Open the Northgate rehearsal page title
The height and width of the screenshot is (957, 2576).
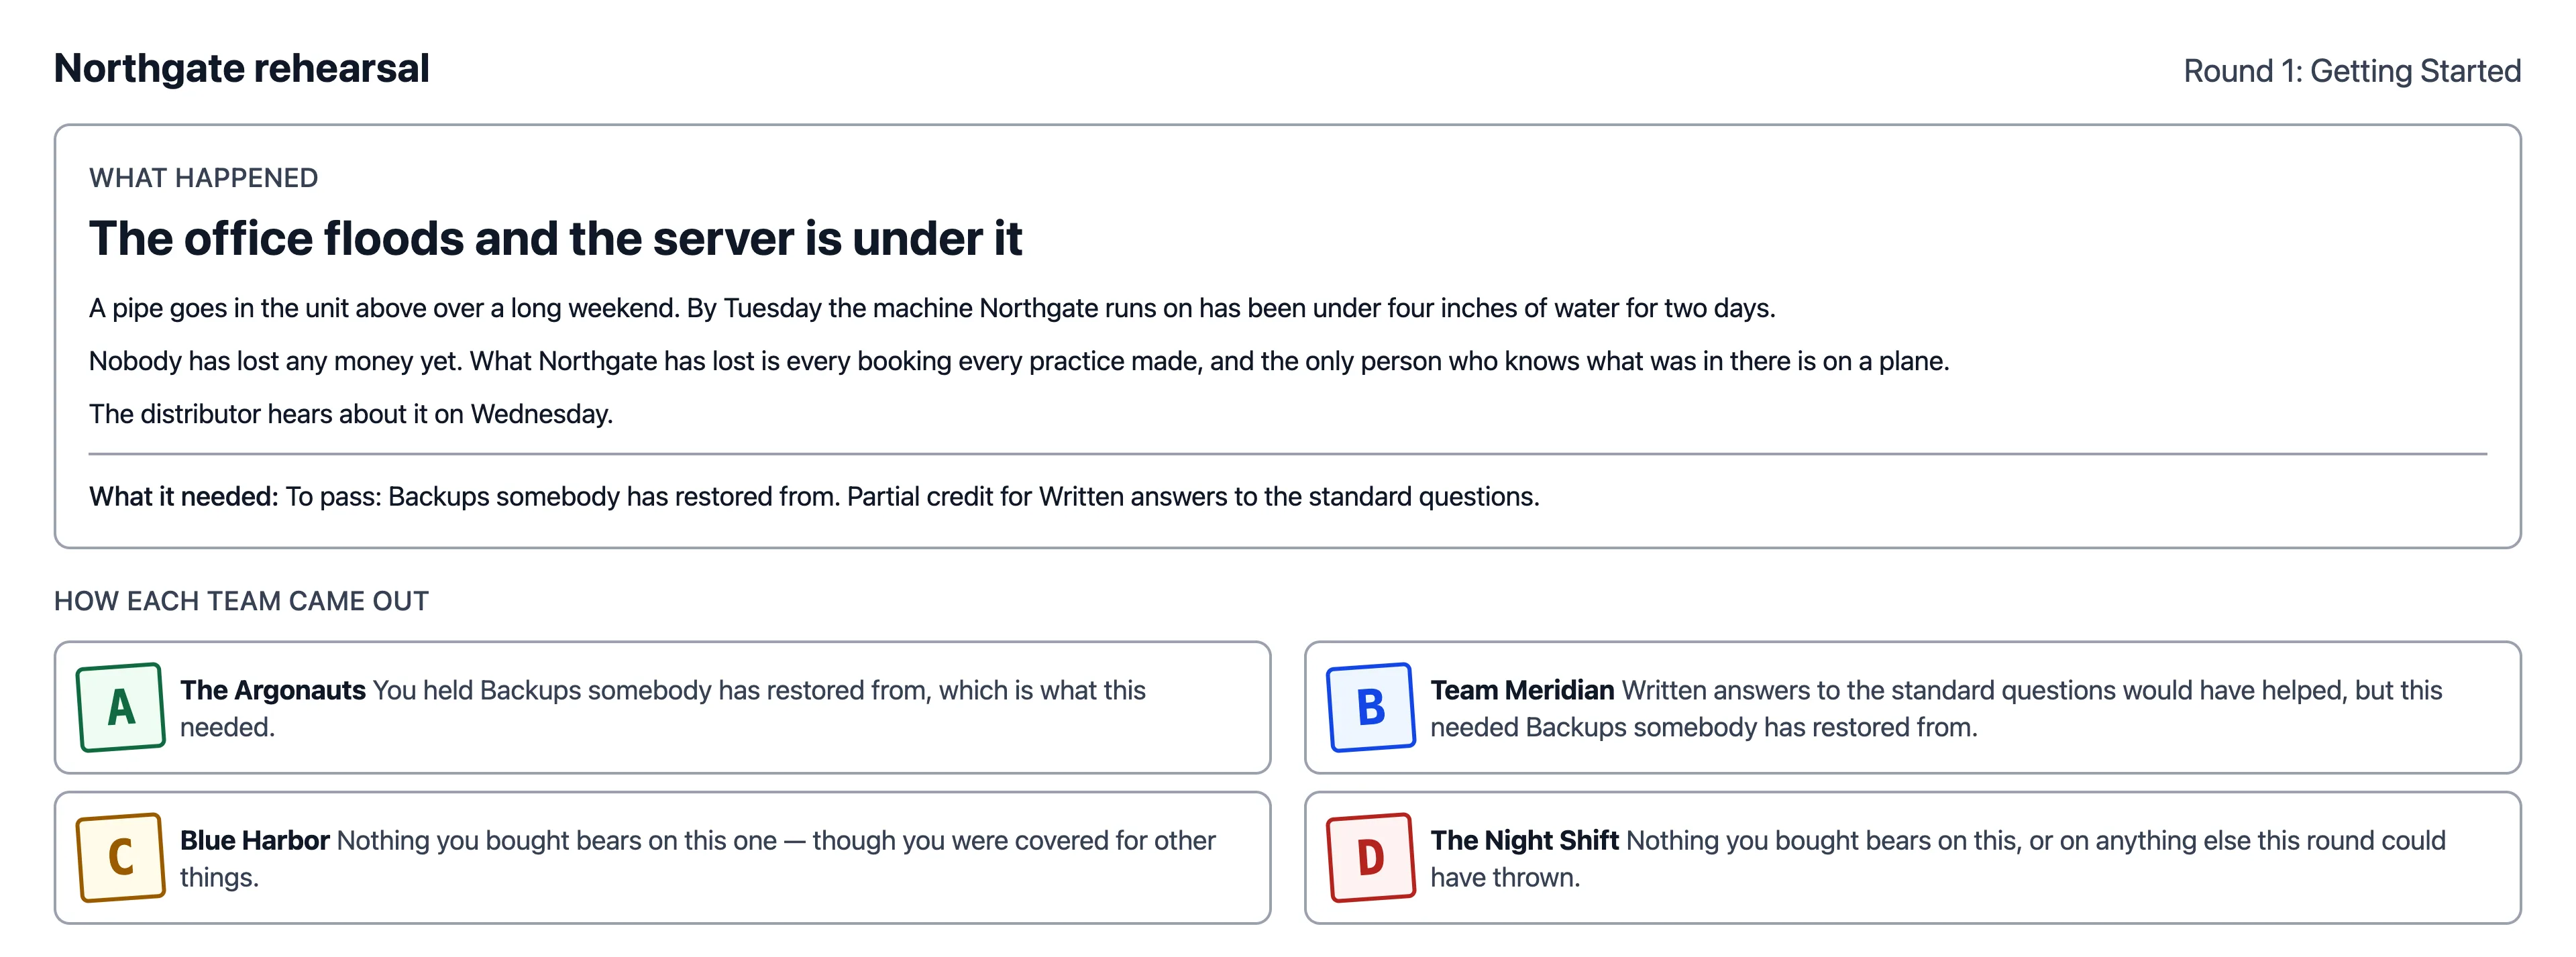(x=241, y=68)
